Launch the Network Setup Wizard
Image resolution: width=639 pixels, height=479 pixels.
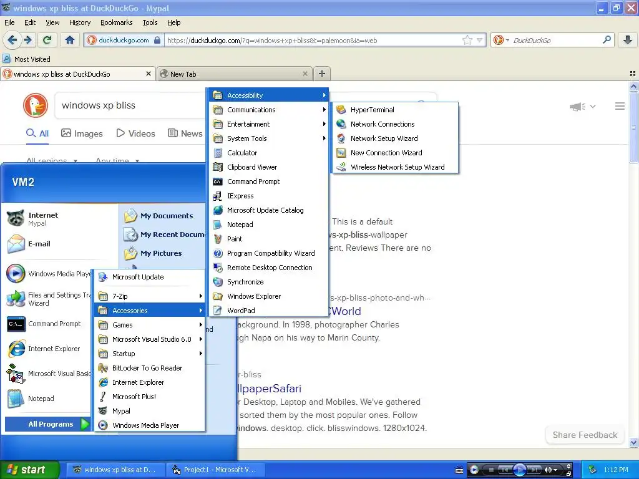395,138
